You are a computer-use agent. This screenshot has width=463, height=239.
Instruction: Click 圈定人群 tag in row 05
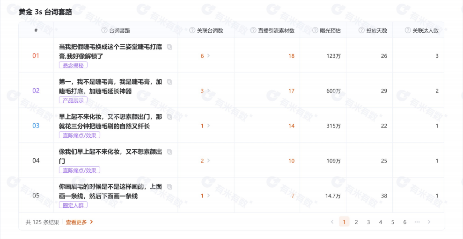pos(73,205)
